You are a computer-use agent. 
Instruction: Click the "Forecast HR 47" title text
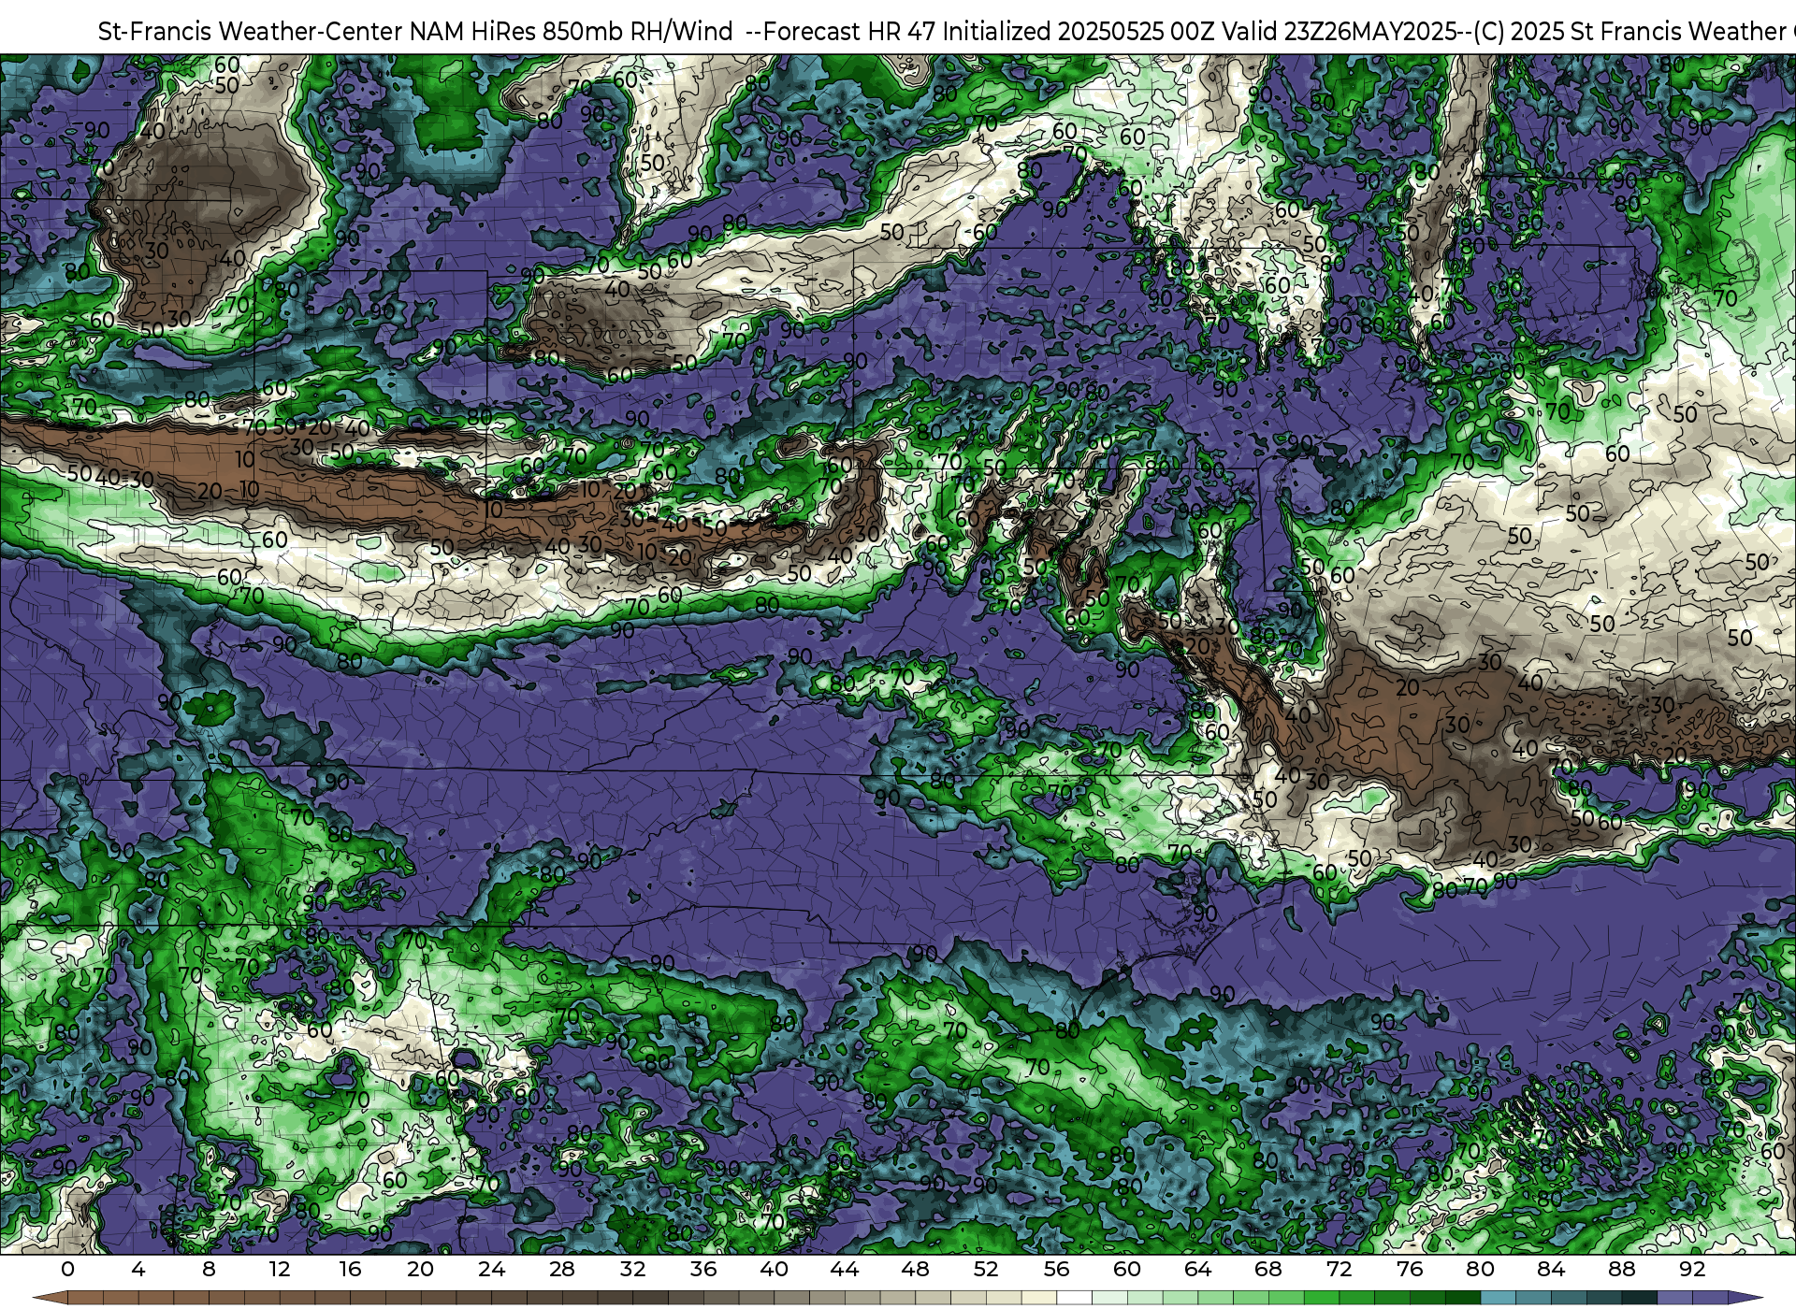pos(849,32)
